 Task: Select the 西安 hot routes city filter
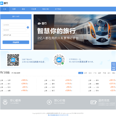[114, 73]
